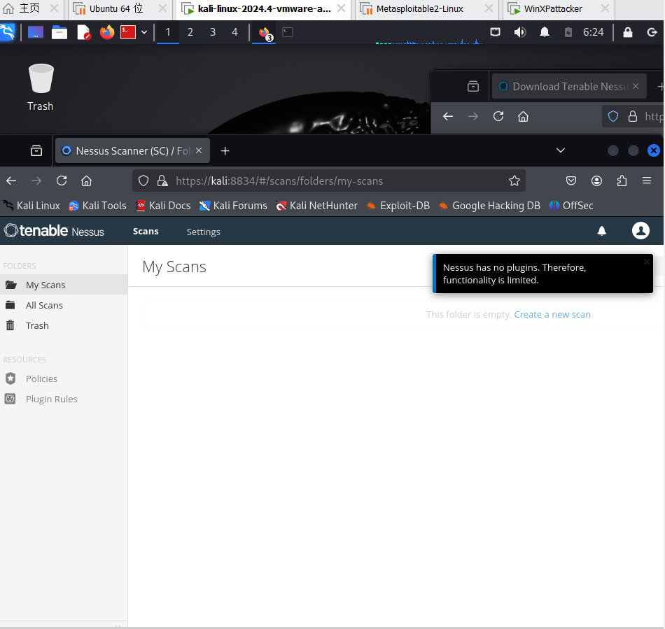
Task: Open the Nessus user account menu
Action: click(640, 231)
